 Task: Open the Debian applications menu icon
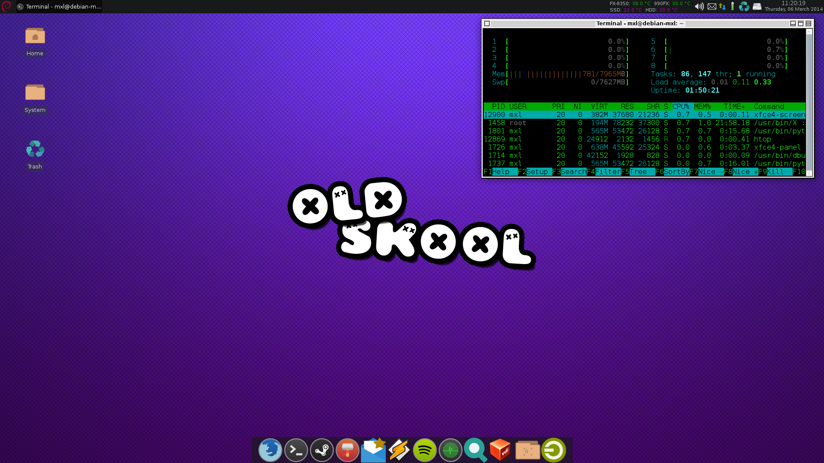pyautogui.click(x=6, y=6)
